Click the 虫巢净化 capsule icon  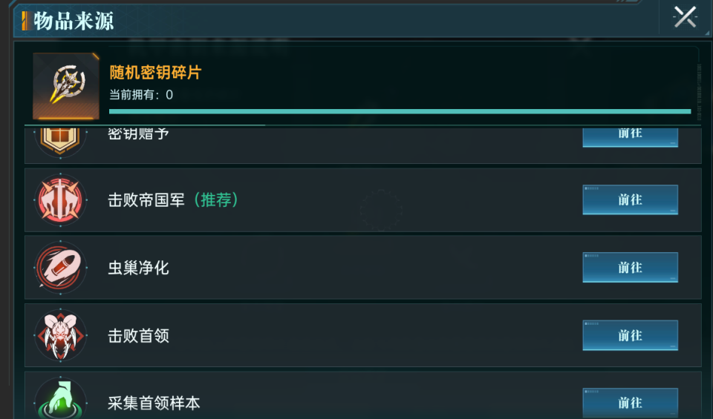click(x=61, y=268)
